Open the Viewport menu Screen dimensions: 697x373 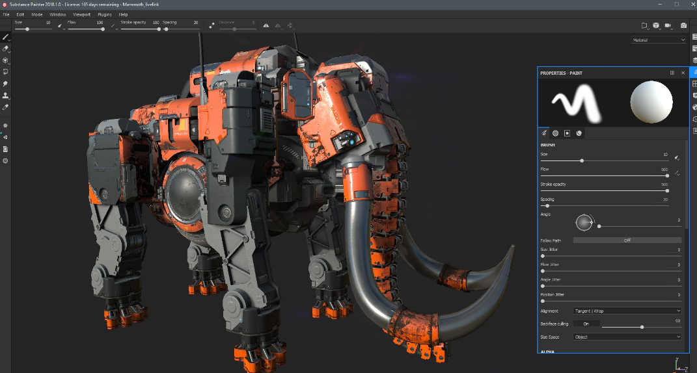coord(82,14)
